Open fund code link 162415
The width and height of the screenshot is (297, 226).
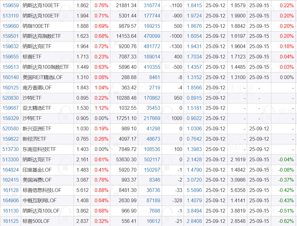click(11, 180)
